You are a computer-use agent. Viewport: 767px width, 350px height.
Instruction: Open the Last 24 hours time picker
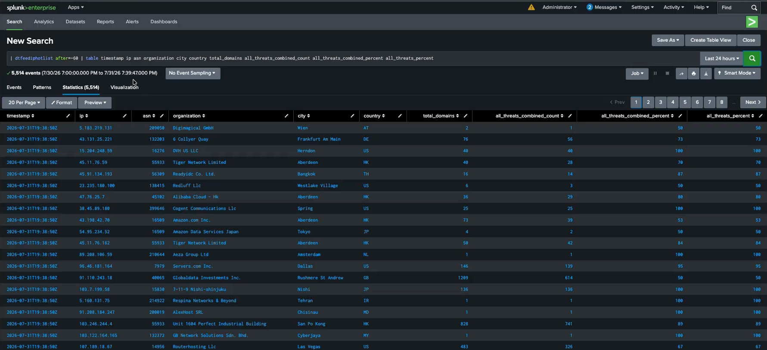(x=722, y=59)
